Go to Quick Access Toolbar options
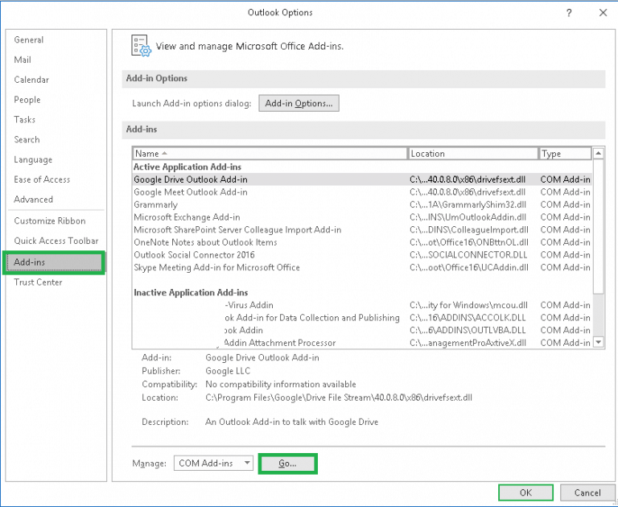The width and height of the screenshot is (618, 507). (56, 241)
